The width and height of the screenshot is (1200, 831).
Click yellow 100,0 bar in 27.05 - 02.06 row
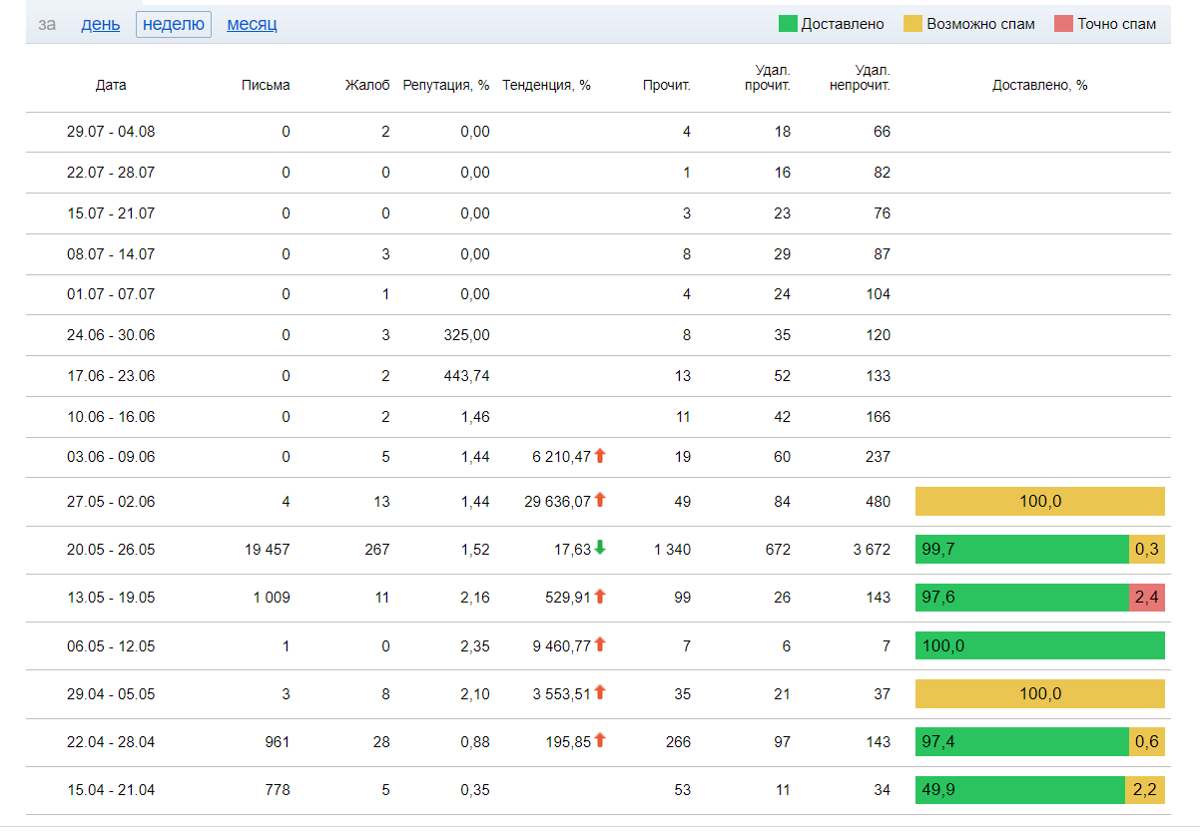(1040, 502)
